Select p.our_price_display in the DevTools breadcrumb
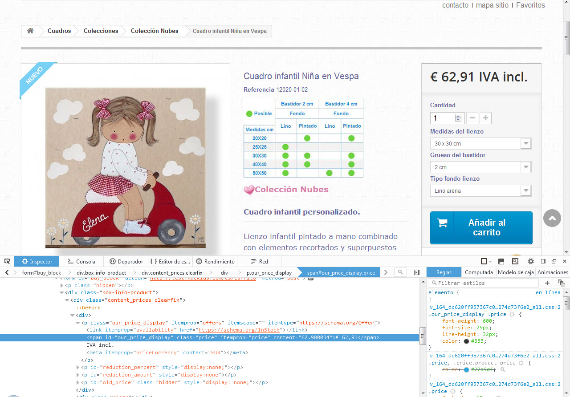The height and width of the screenshot is (397, 570). coord(269,272)
